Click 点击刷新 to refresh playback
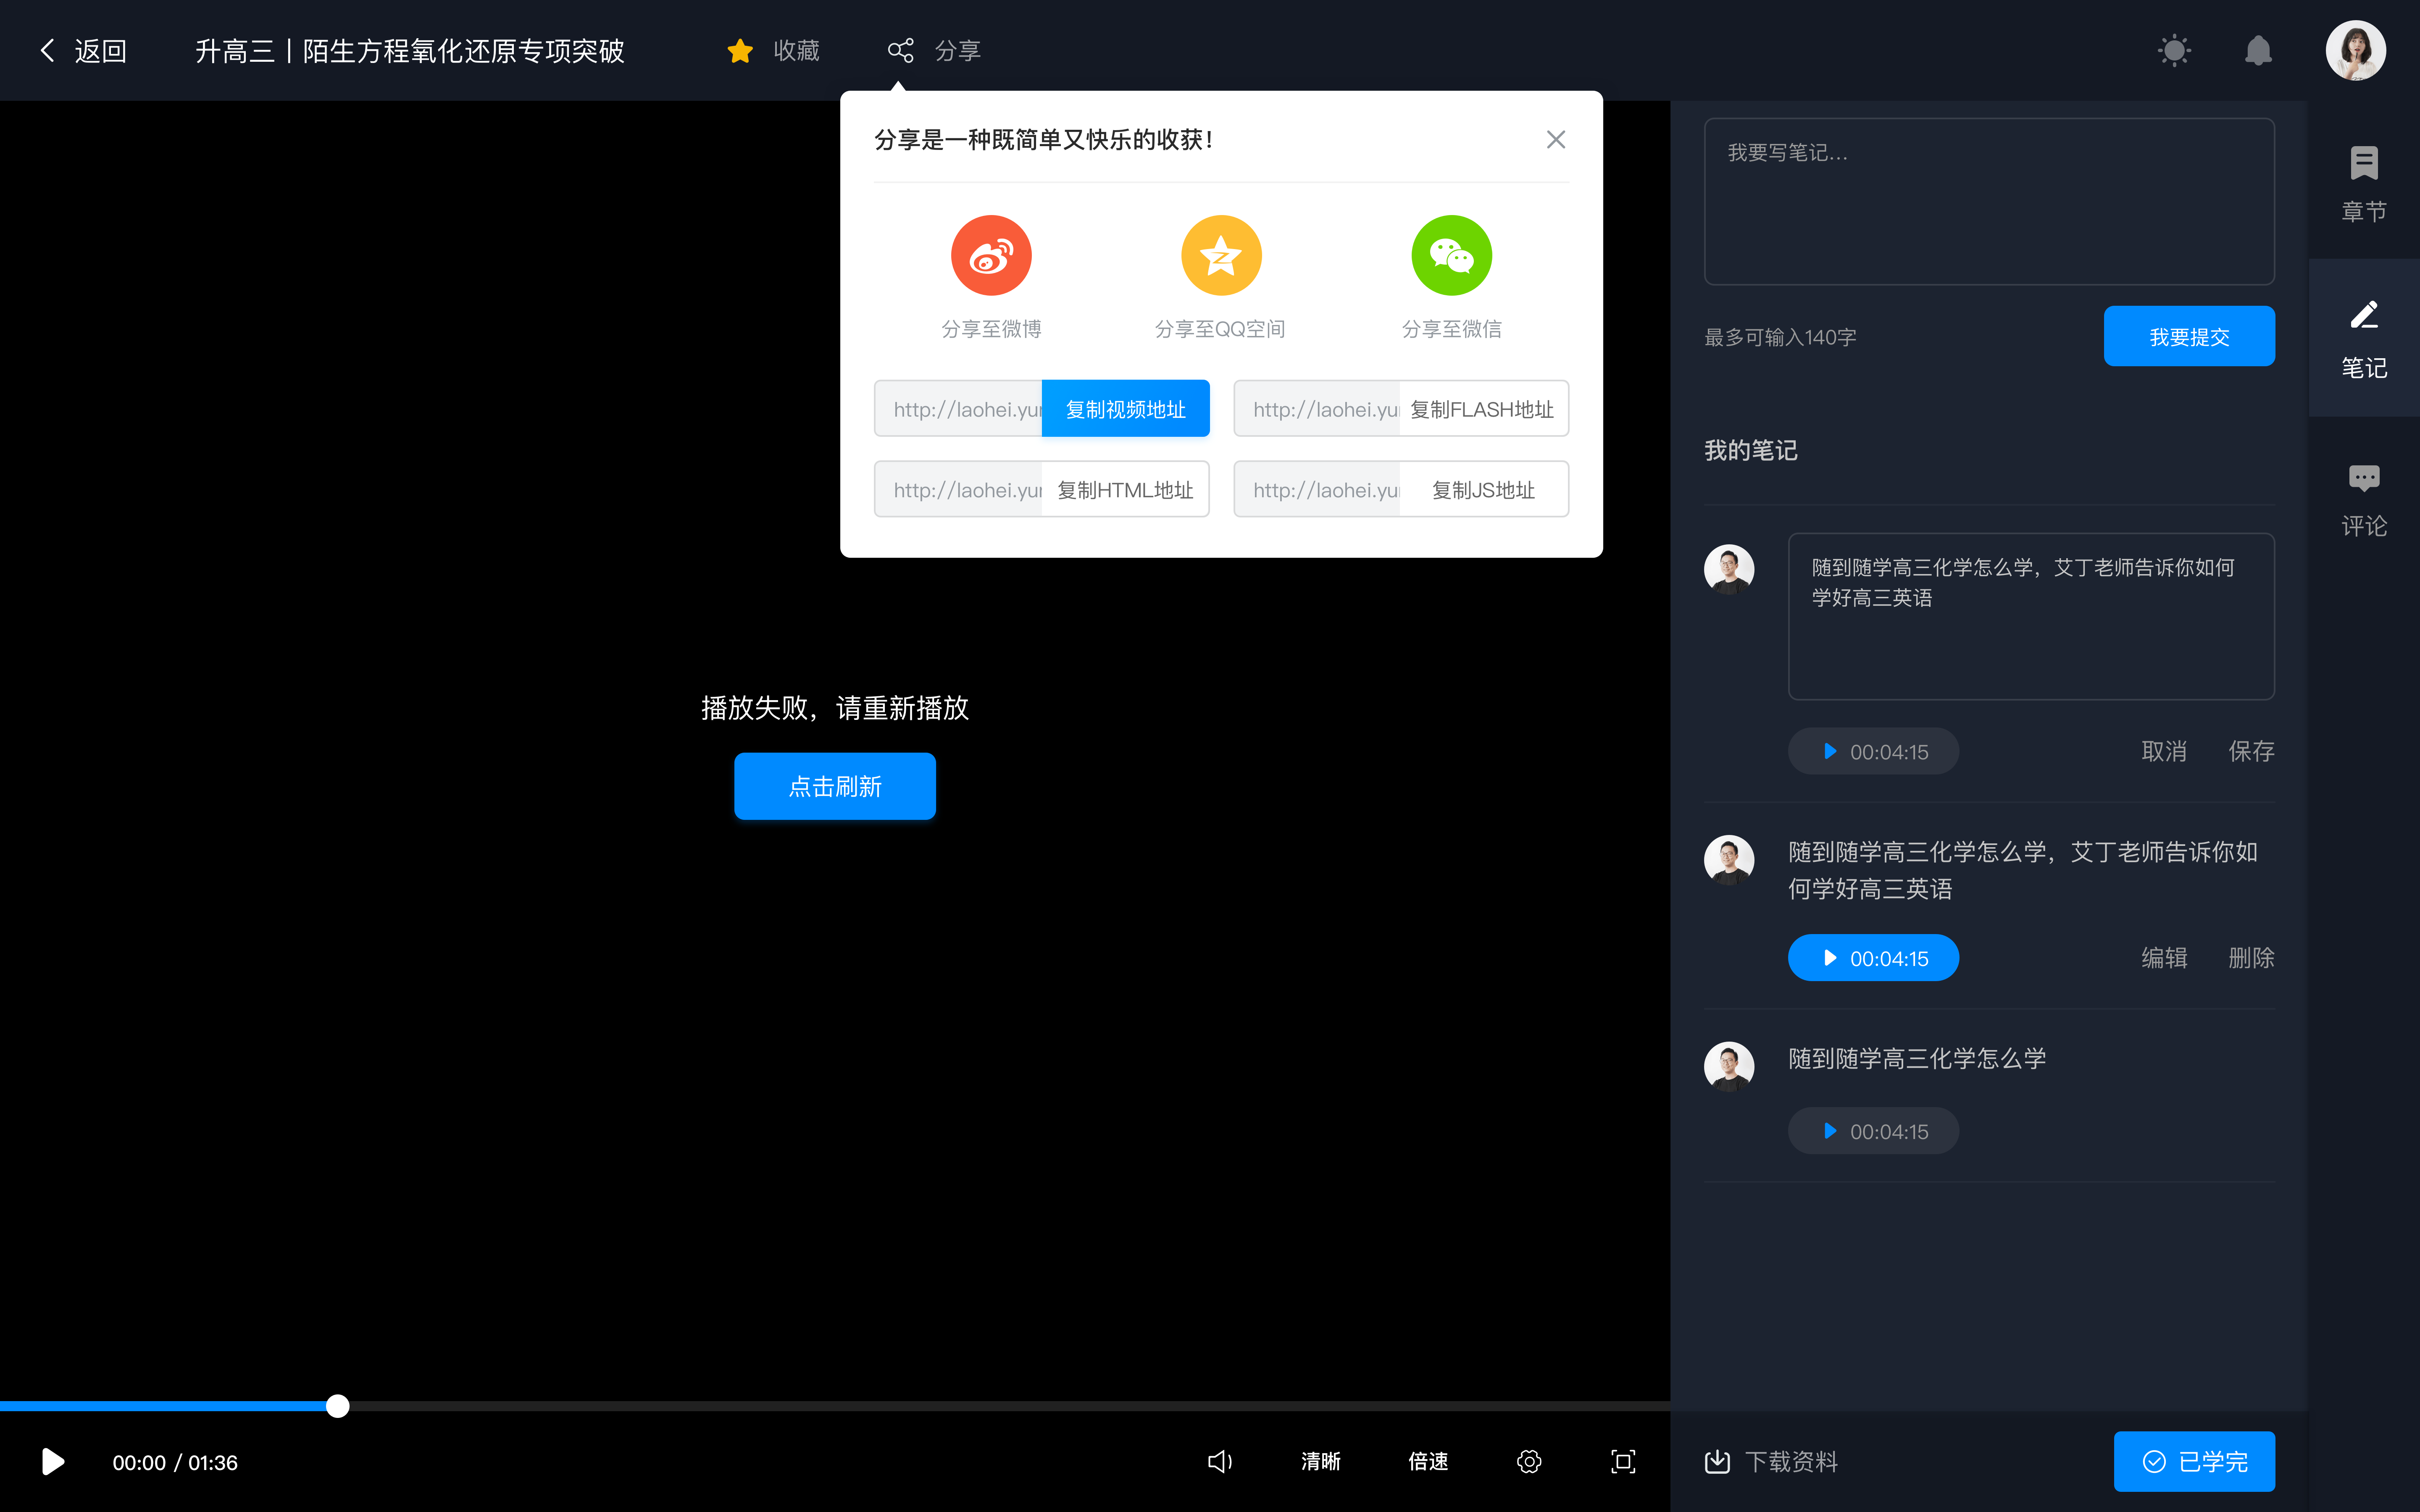This screenshot has height=1512, width=2420. (836, 786)
